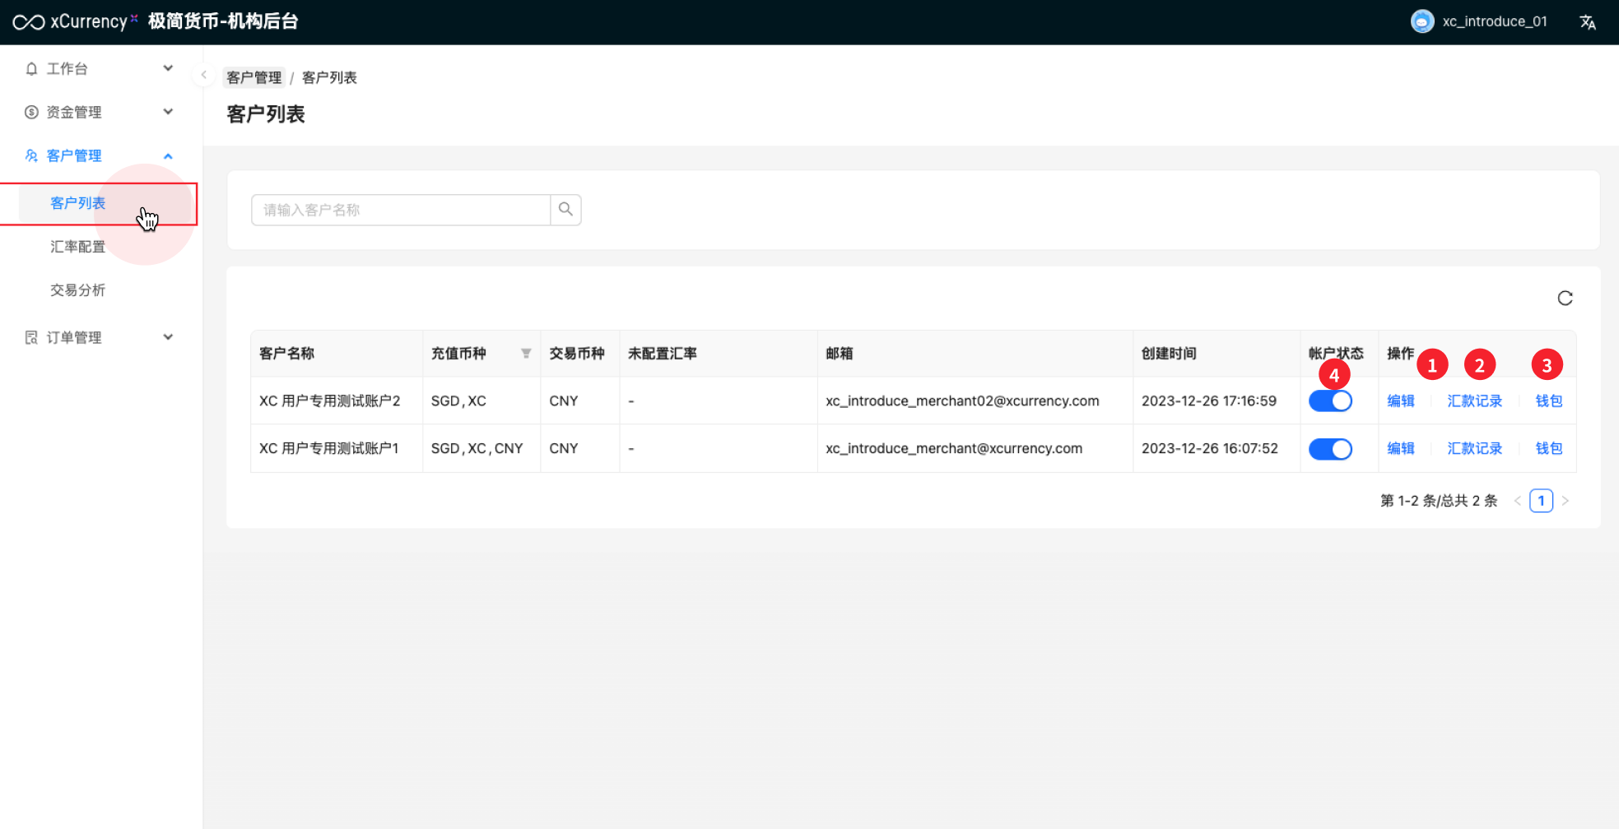Viewport: 1619px width, 829px height.
Task: Expand the 资金管理 menu
Action: tap(99, 112)
